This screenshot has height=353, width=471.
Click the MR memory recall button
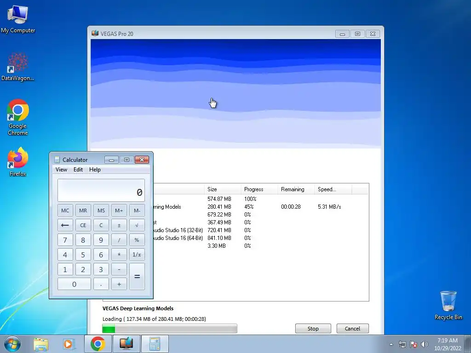[83, 211]
